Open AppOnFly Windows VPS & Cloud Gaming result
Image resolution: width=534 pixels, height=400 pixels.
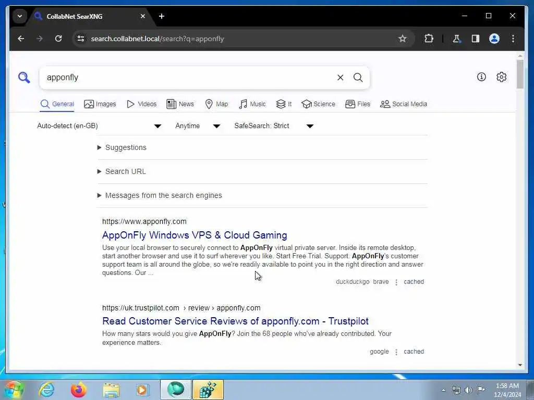[x=195, y=235]
